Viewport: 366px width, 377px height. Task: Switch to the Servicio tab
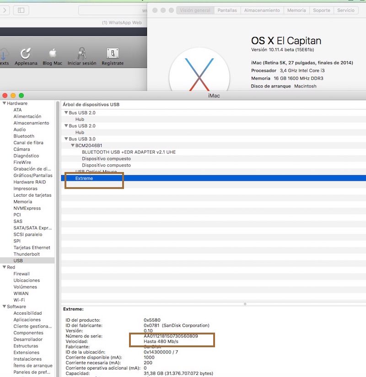pyautogui.click(x=346, y=11)
